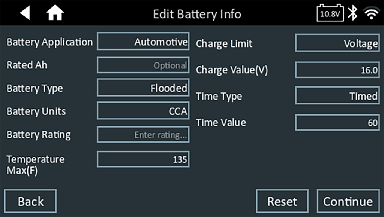Change Battery Units from CCA
This screenshot has width=384, height=217.
(x=143, y=111)
